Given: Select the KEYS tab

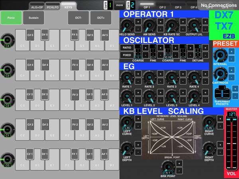Looking at the screenshot, I should pos(69,6).
